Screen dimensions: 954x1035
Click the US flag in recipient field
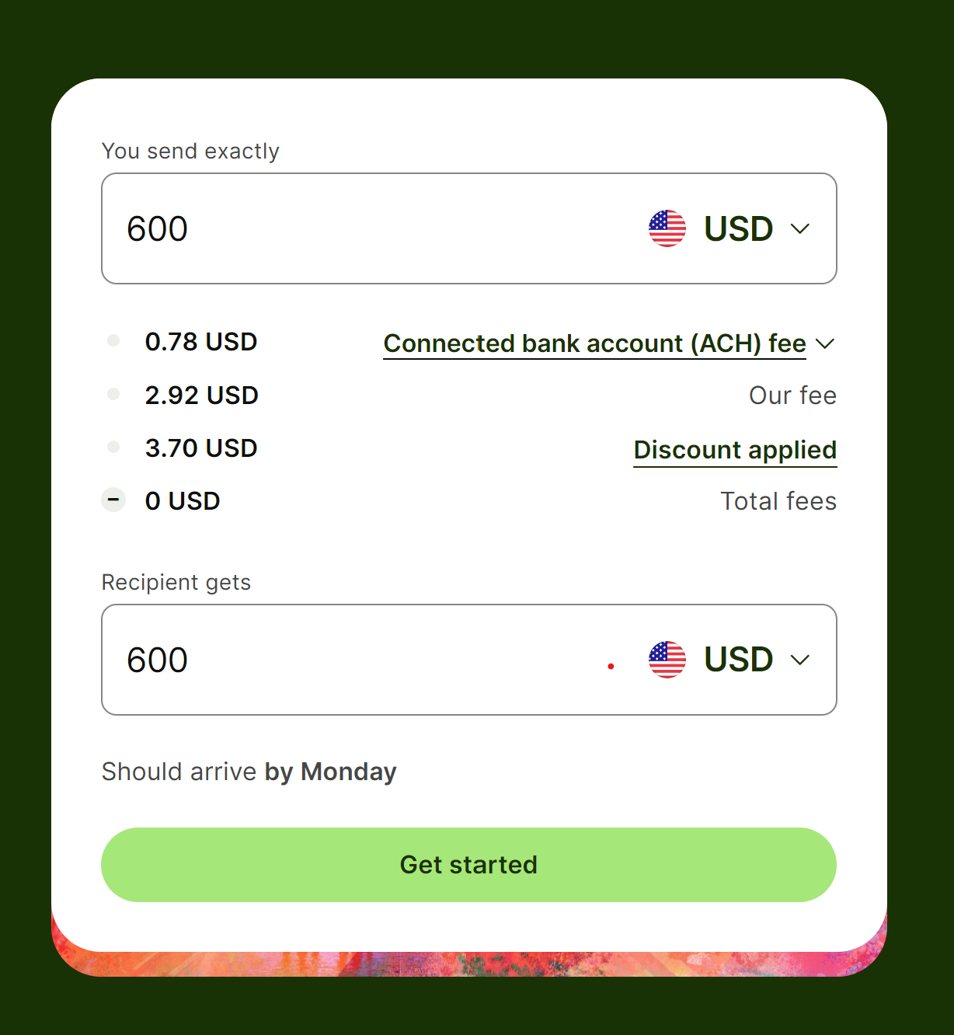point(667,660)
